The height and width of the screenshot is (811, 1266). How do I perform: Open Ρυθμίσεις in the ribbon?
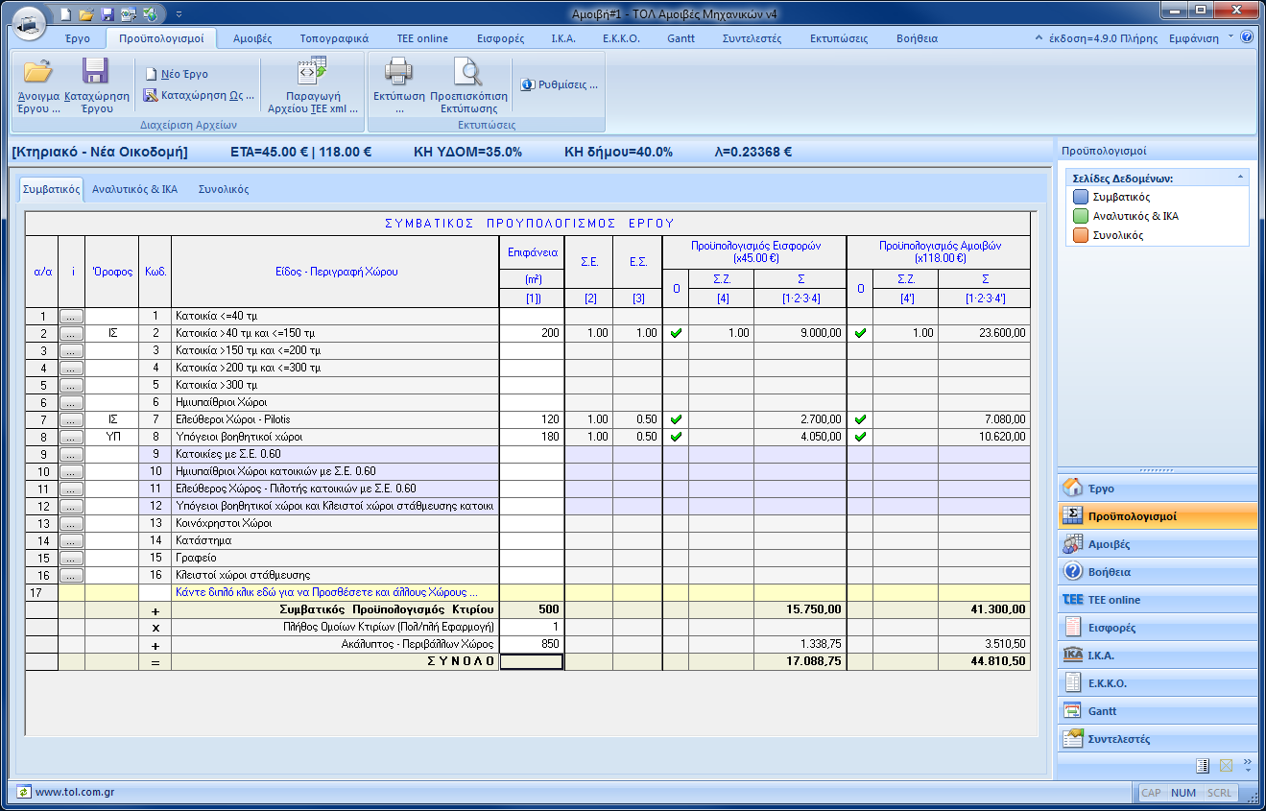pyautogui.click(x=560, y=84)
